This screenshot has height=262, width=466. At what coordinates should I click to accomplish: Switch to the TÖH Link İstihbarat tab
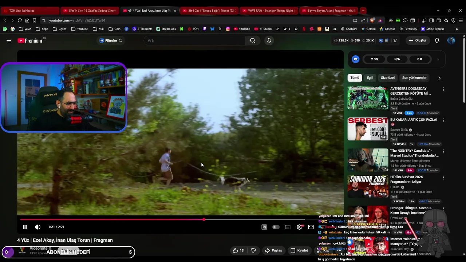point(30,11)
